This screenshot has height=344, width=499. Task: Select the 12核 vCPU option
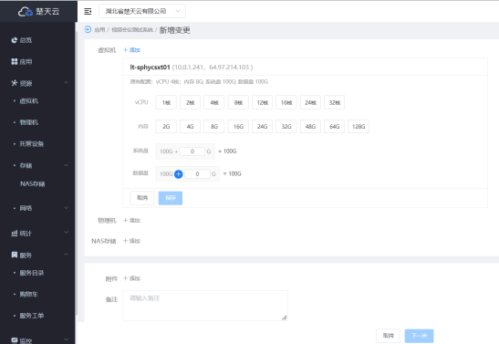[262, 102]
